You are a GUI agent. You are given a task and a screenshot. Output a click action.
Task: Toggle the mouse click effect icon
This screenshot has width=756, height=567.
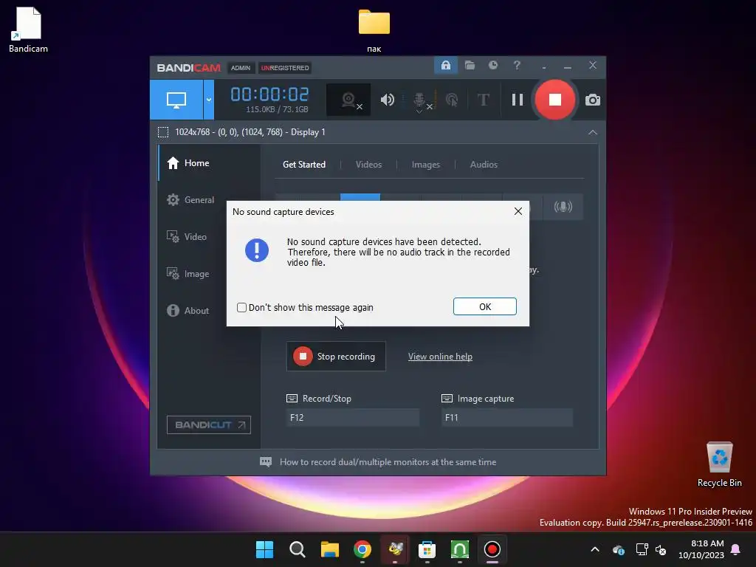[x=452, y=100]
